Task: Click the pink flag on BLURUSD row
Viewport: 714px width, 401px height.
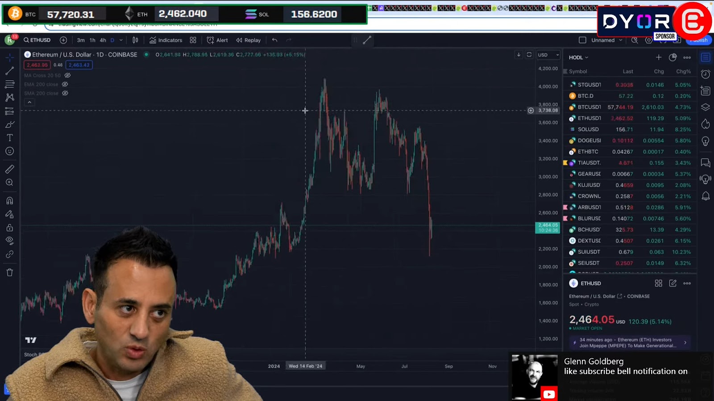Action: click(x=565, y=218)
